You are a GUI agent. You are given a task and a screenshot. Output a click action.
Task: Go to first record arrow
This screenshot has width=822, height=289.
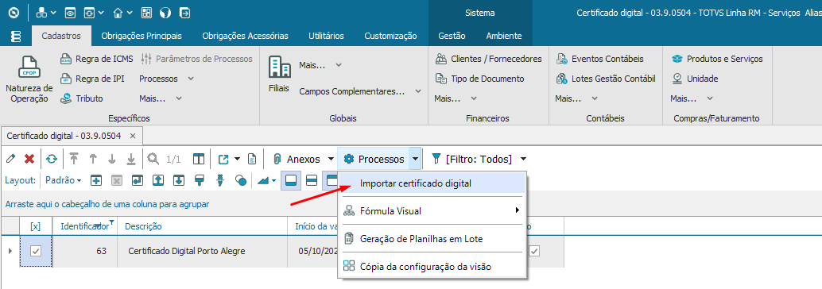point(73,159)
